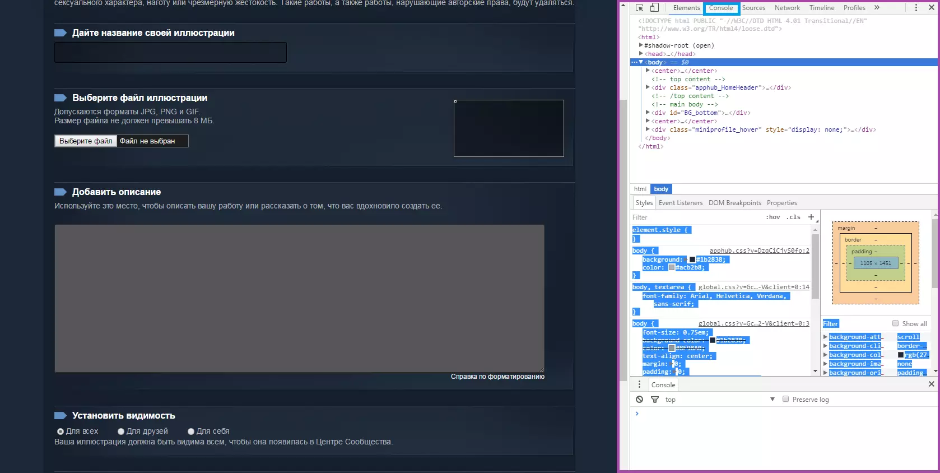The image size is (940, 473).
Task: Focus the Styles pane Filter field
Action: tap(695, 217)
